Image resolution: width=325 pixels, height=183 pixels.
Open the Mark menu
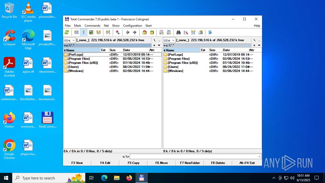(78, 26)
